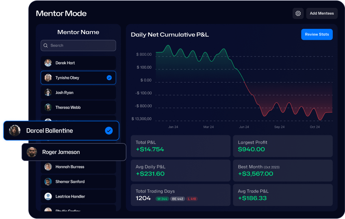Click Leatrice Handler's avatar icon
This screenshot has width=345, height=219.
pos(48,197)
